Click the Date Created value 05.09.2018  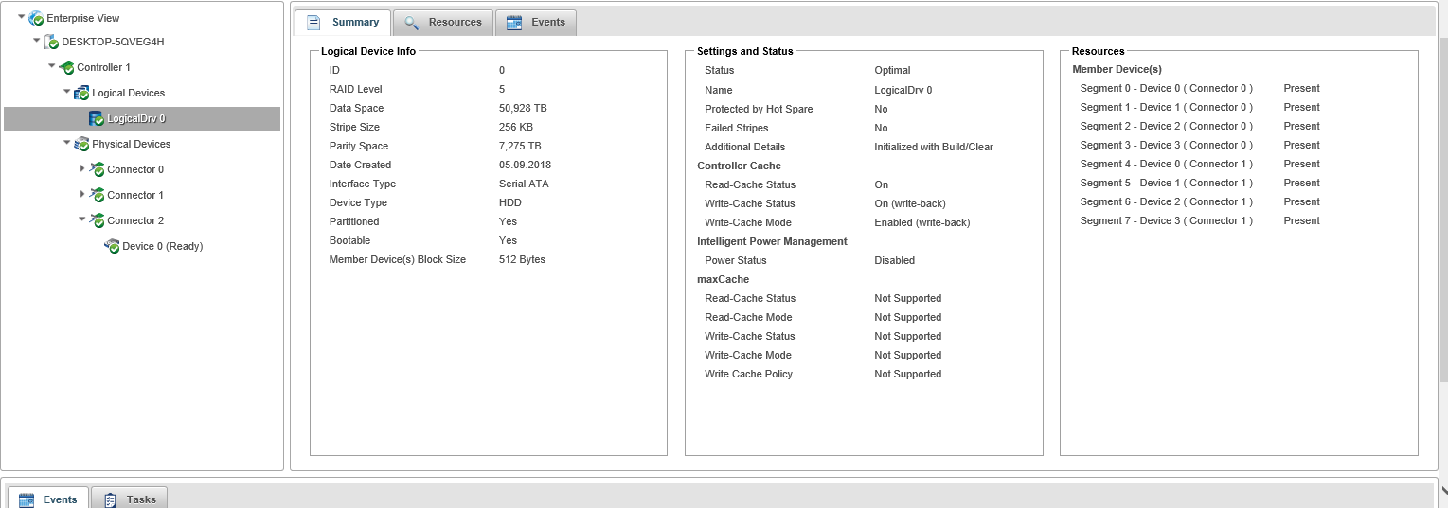(525, 165)
